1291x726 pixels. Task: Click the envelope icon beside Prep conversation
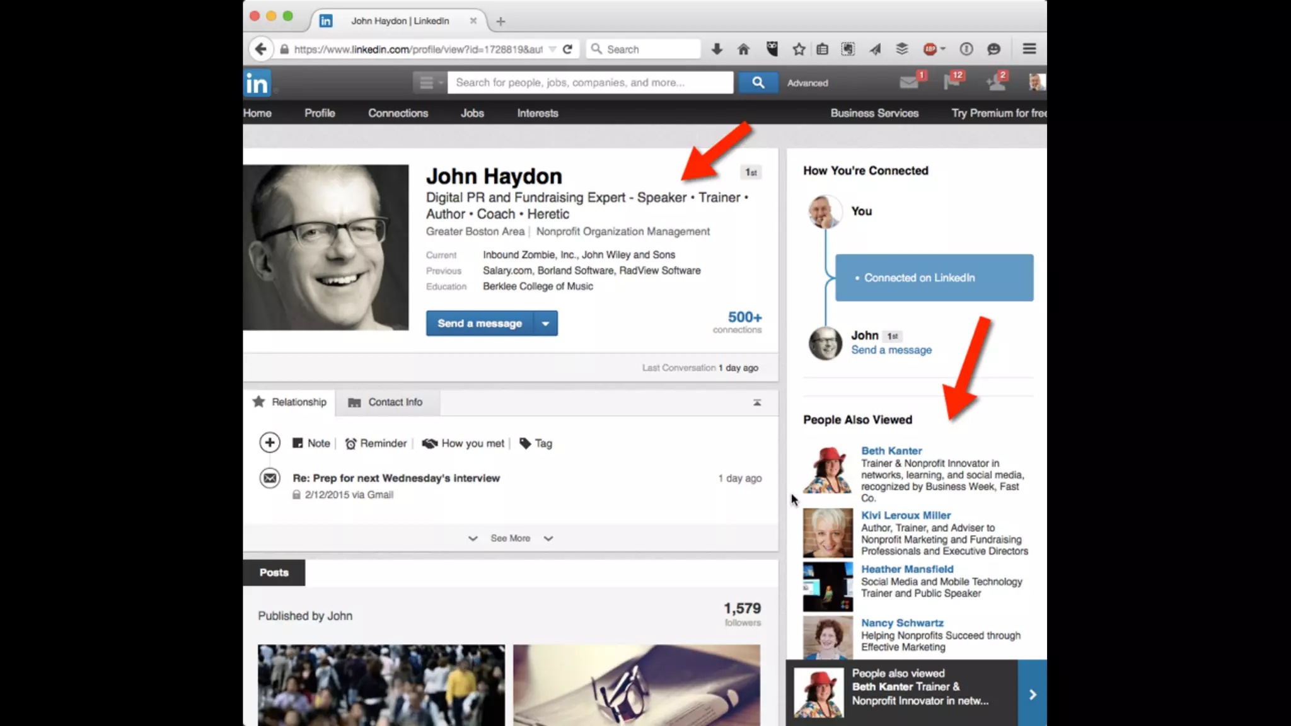[x=270, y=478]
